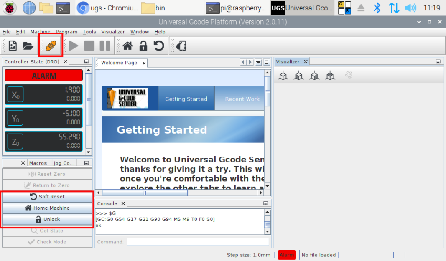Click the circular-arrow Soft Reset toolbar icon
This screenshot has width=446, height=261.
pos(159,46)
